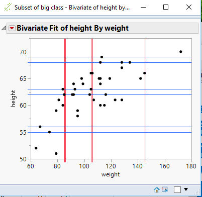Select the point at weight 123, height 61

tap(115, 100)
